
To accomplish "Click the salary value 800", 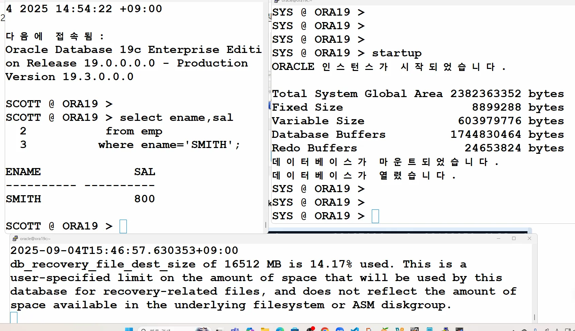I will coord(144,199).
